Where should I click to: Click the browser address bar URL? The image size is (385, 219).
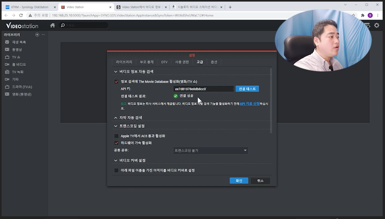pos(133,15)
